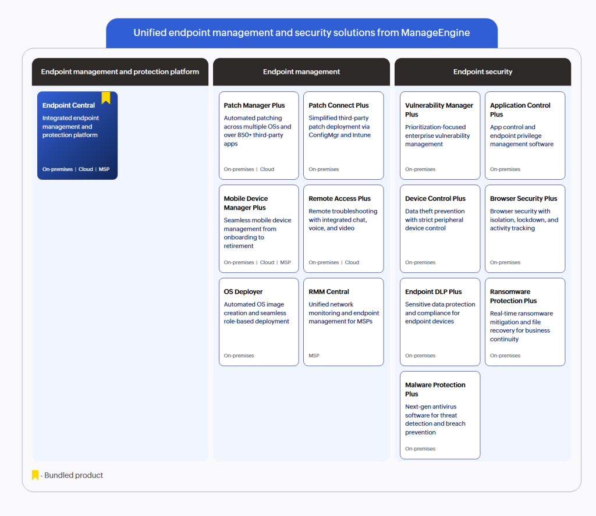Click the yellow bookmark on Endpoint Central card

(106, 98)
